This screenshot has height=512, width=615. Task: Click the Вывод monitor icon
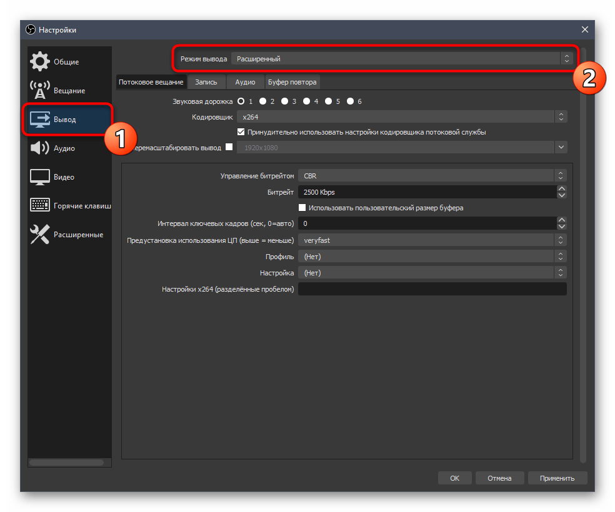[x=40, y=120]
